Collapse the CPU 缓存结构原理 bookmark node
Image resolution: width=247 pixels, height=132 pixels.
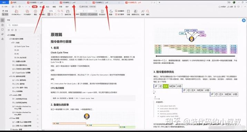pyautogui.click(x=9, y=76)
